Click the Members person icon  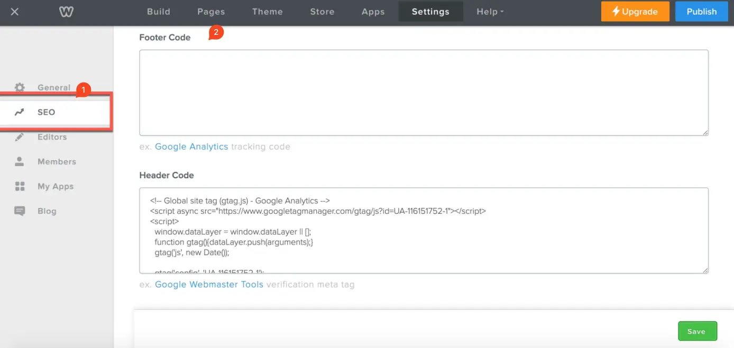point(20,162)
